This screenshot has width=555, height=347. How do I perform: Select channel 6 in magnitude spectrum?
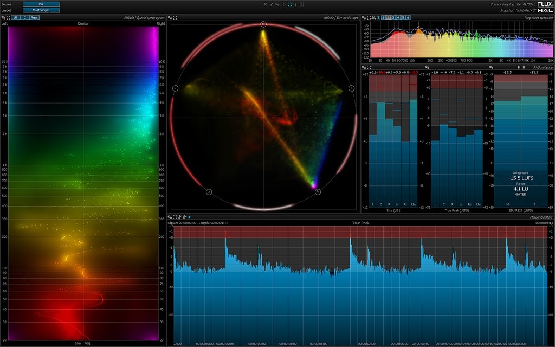coord(408,17)
